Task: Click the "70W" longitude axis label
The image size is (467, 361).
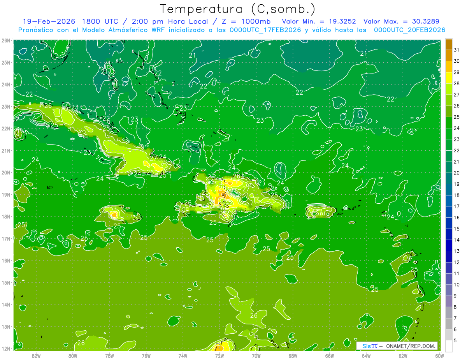Action: (x=256, y=355)
